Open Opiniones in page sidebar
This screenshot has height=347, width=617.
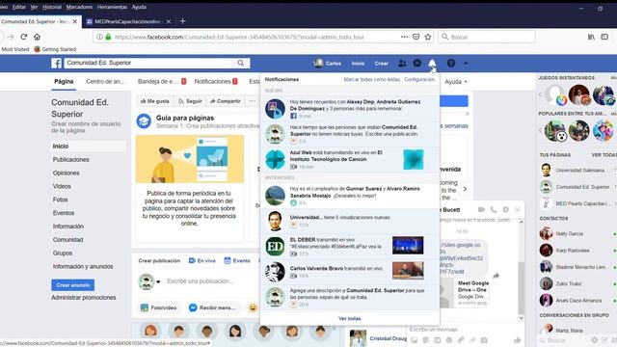[67, 173]
